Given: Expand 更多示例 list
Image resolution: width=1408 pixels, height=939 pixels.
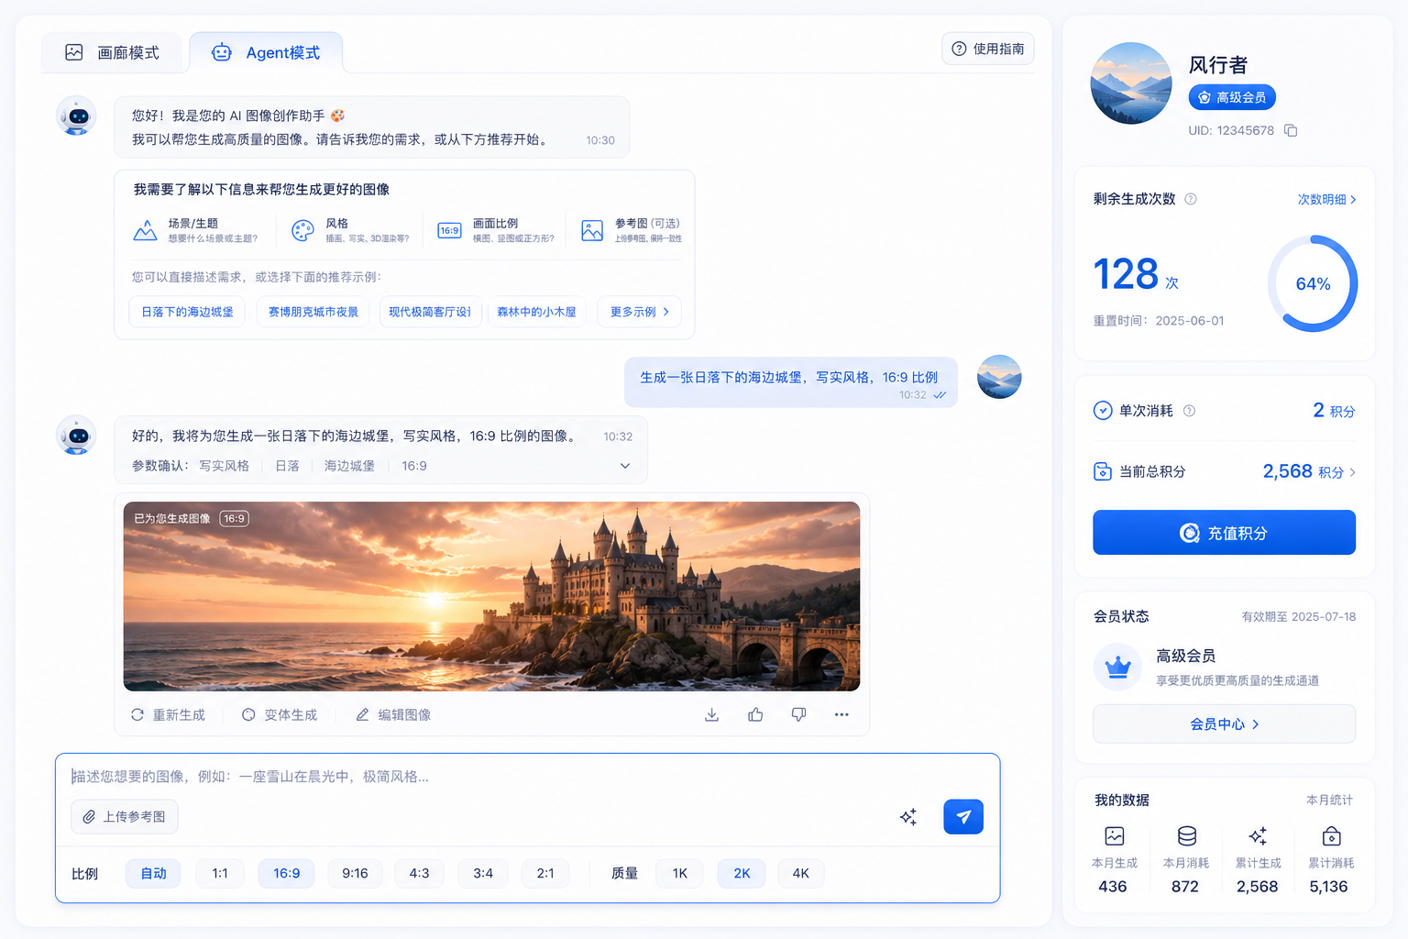Looking at the screenshot, I should tap(639, 312).
